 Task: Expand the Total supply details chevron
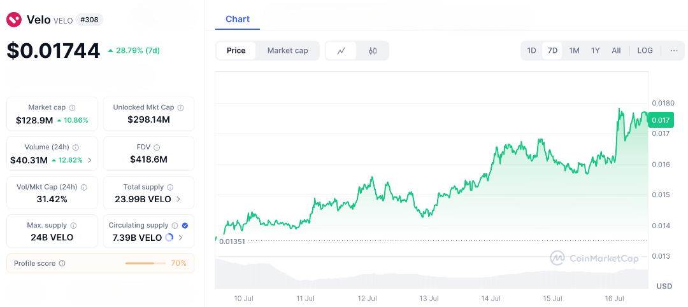tap(178, 200)
